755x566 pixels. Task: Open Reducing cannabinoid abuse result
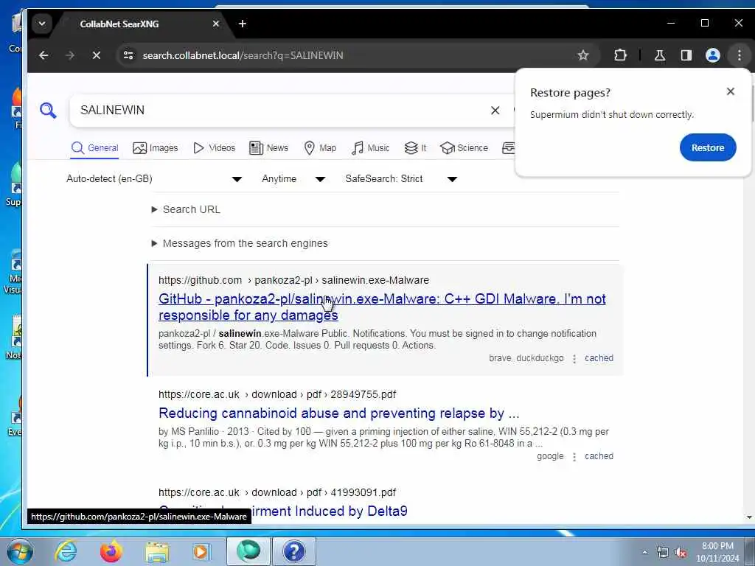(339, 413)
